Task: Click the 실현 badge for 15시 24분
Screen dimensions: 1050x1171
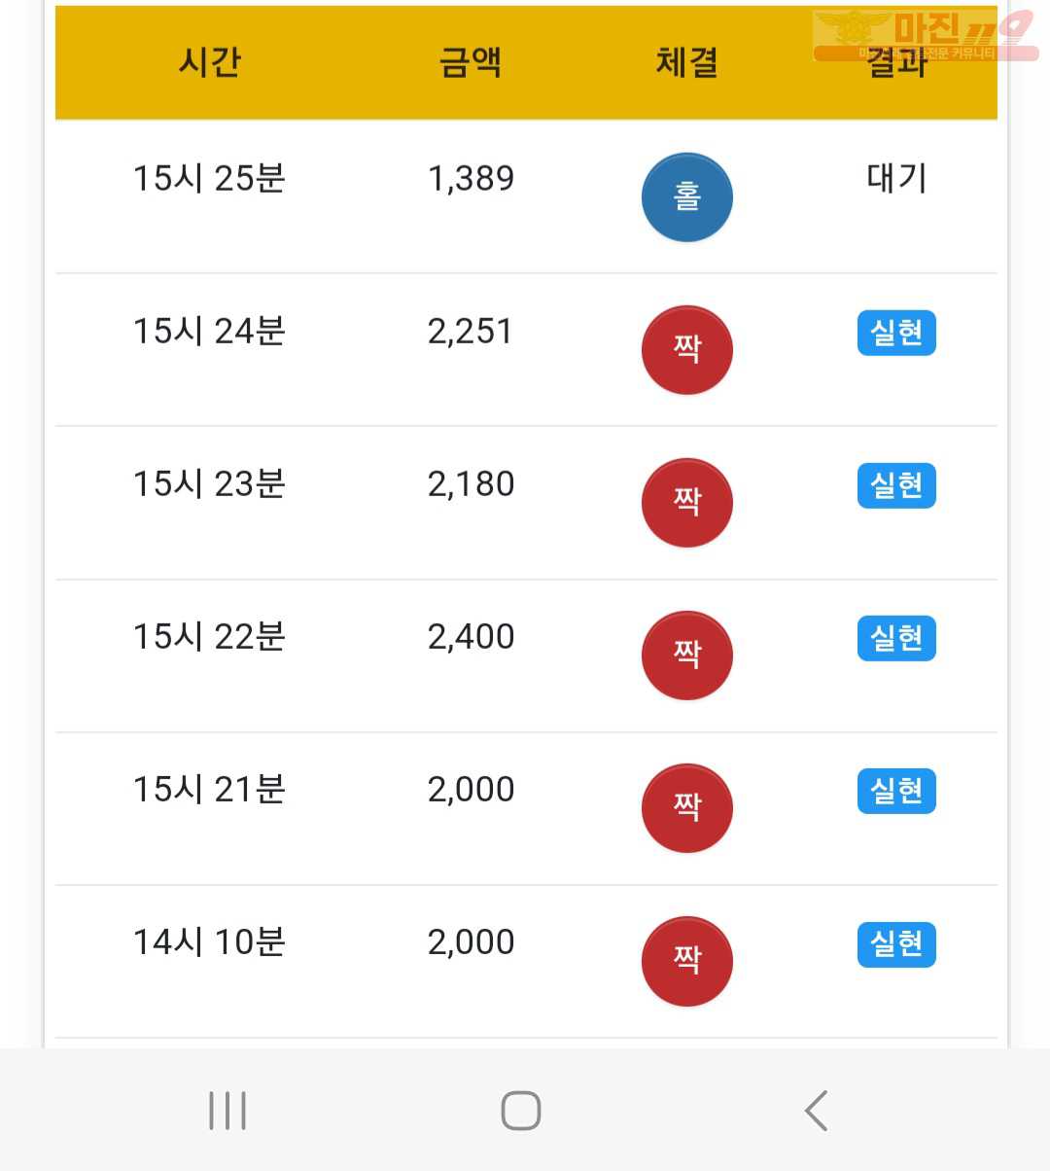Action: pos(896,333)
